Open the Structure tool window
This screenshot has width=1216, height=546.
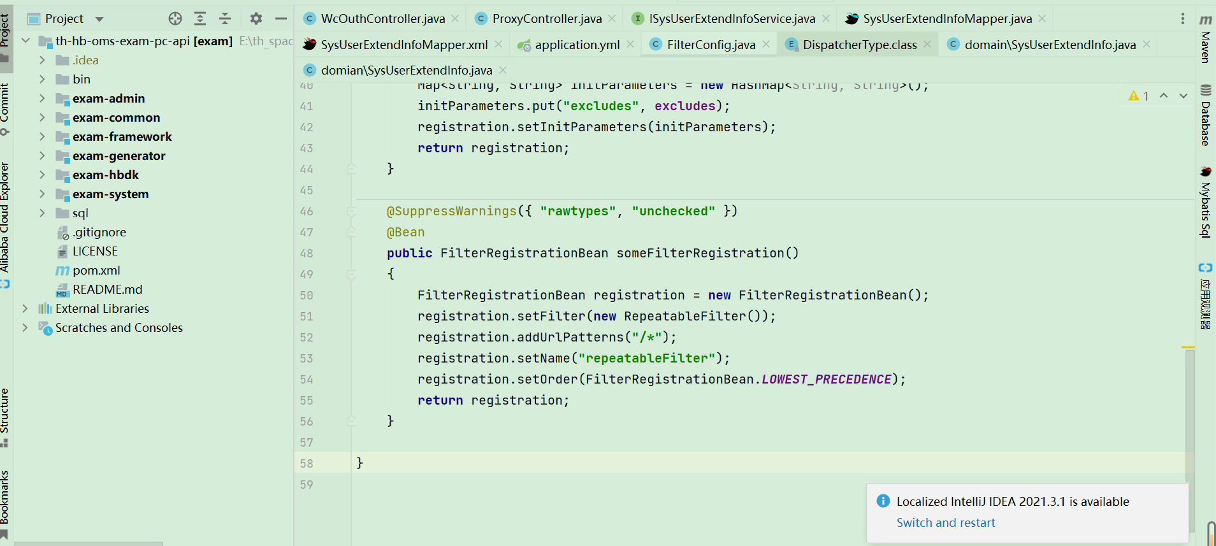point(5,417)
